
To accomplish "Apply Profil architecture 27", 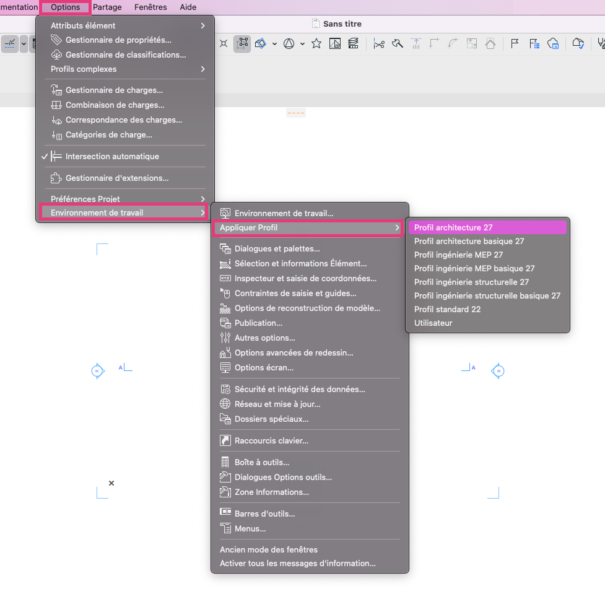I will 488,228.
